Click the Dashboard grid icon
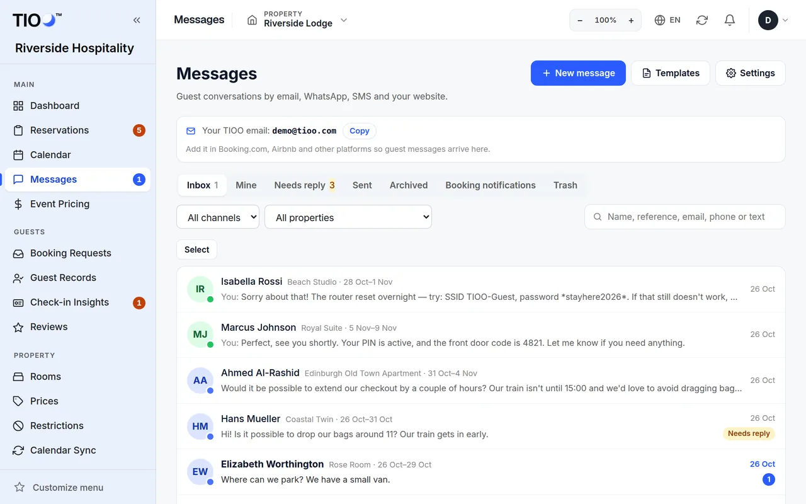This screenshot has width=806, height=504. click(18, 106)
